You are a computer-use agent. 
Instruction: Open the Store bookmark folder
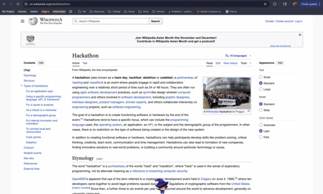click(x=143, y=12)
